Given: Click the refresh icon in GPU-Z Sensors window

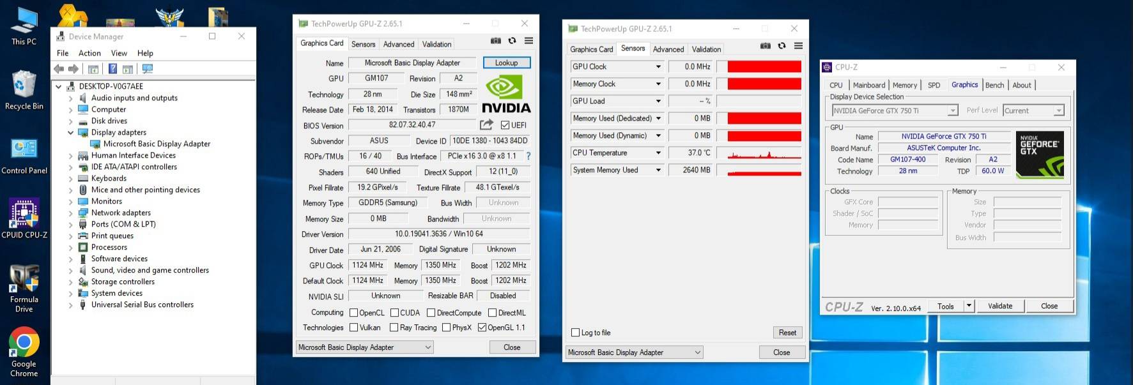Looking at the screenshot, I should (782, 46).
